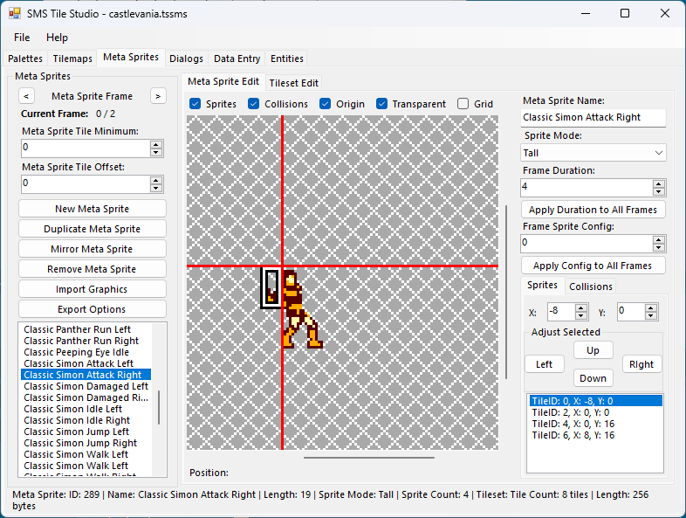Switch to the Dialogs tab
This screenshot has width=686, height=518.
coord(187,59)
